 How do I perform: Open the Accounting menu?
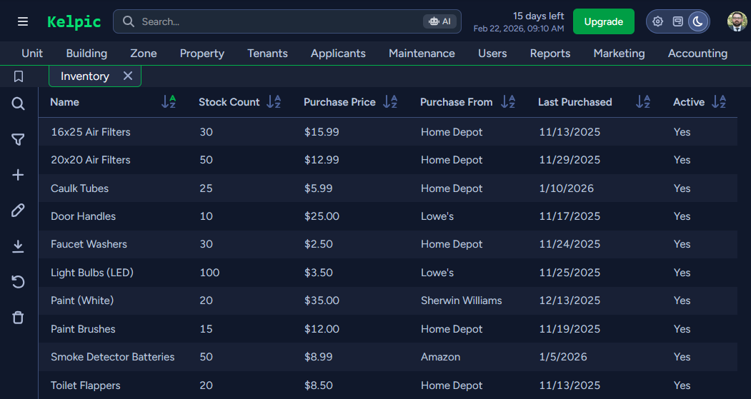(697, 54)
